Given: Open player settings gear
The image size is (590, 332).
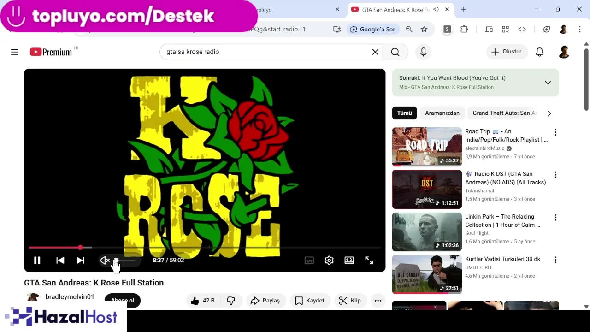Looking at the screenshot, I should tap(329, 261).
